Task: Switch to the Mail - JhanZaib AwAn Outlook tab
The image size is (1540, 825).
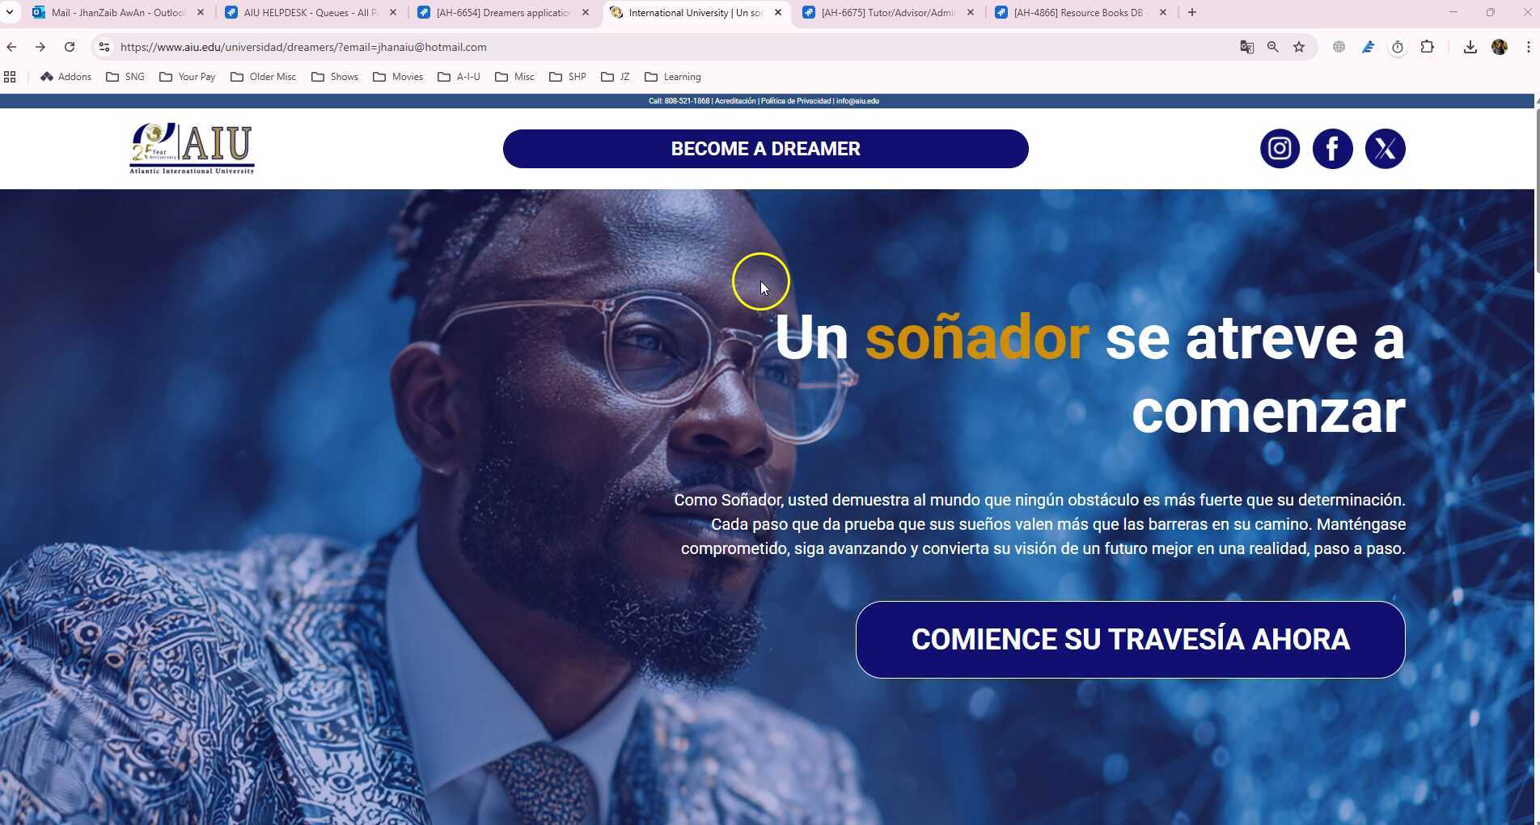Action: [119, 12]
